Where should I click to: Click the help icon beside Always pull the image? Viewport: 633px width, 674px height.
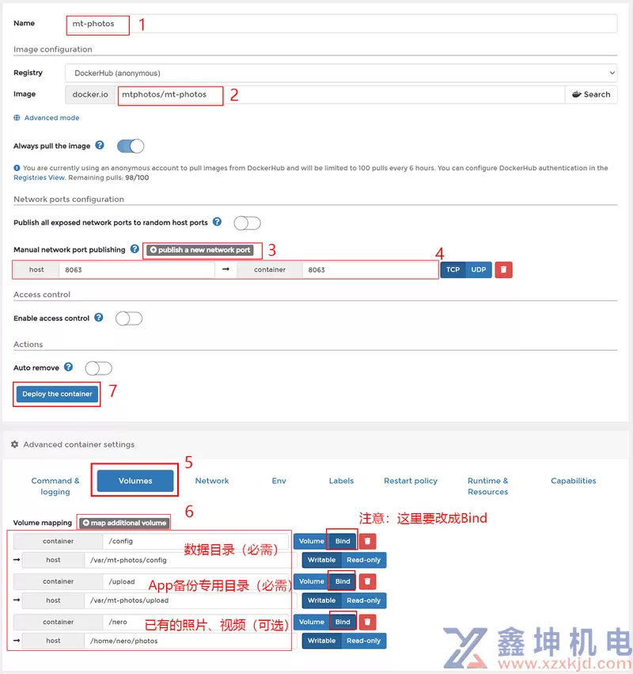tap(100, 145)
